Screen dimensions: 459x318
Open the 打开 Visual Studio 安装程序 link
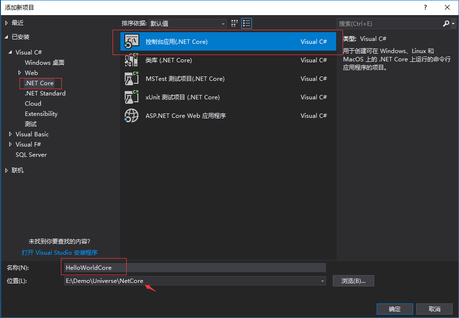pos(59,252)
